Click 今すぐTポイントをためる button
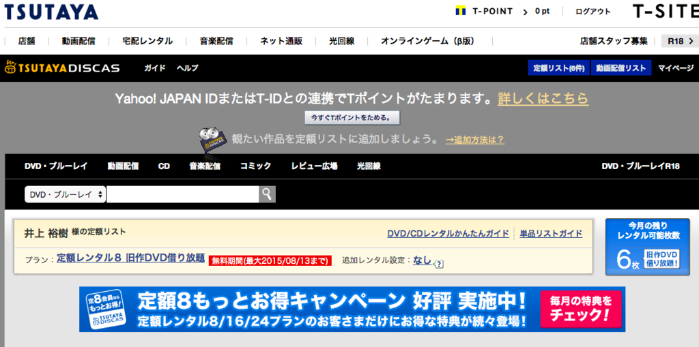 click(x=352, y=118)
